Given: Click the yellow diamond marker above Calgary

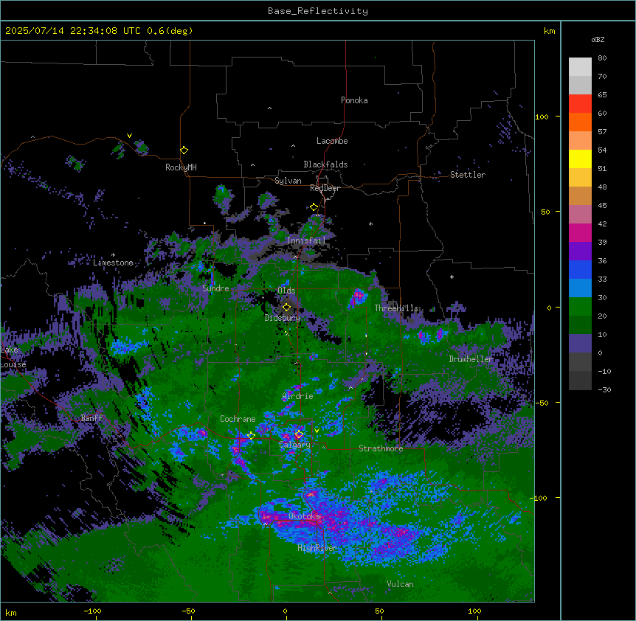Looking at the screenshot, I should (x=299, y=434).
